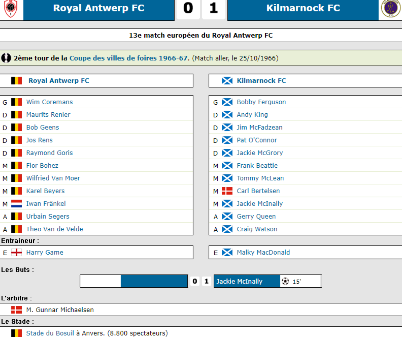
Task: Open the Kilmarnock FC team link
Action: point(261,80)
